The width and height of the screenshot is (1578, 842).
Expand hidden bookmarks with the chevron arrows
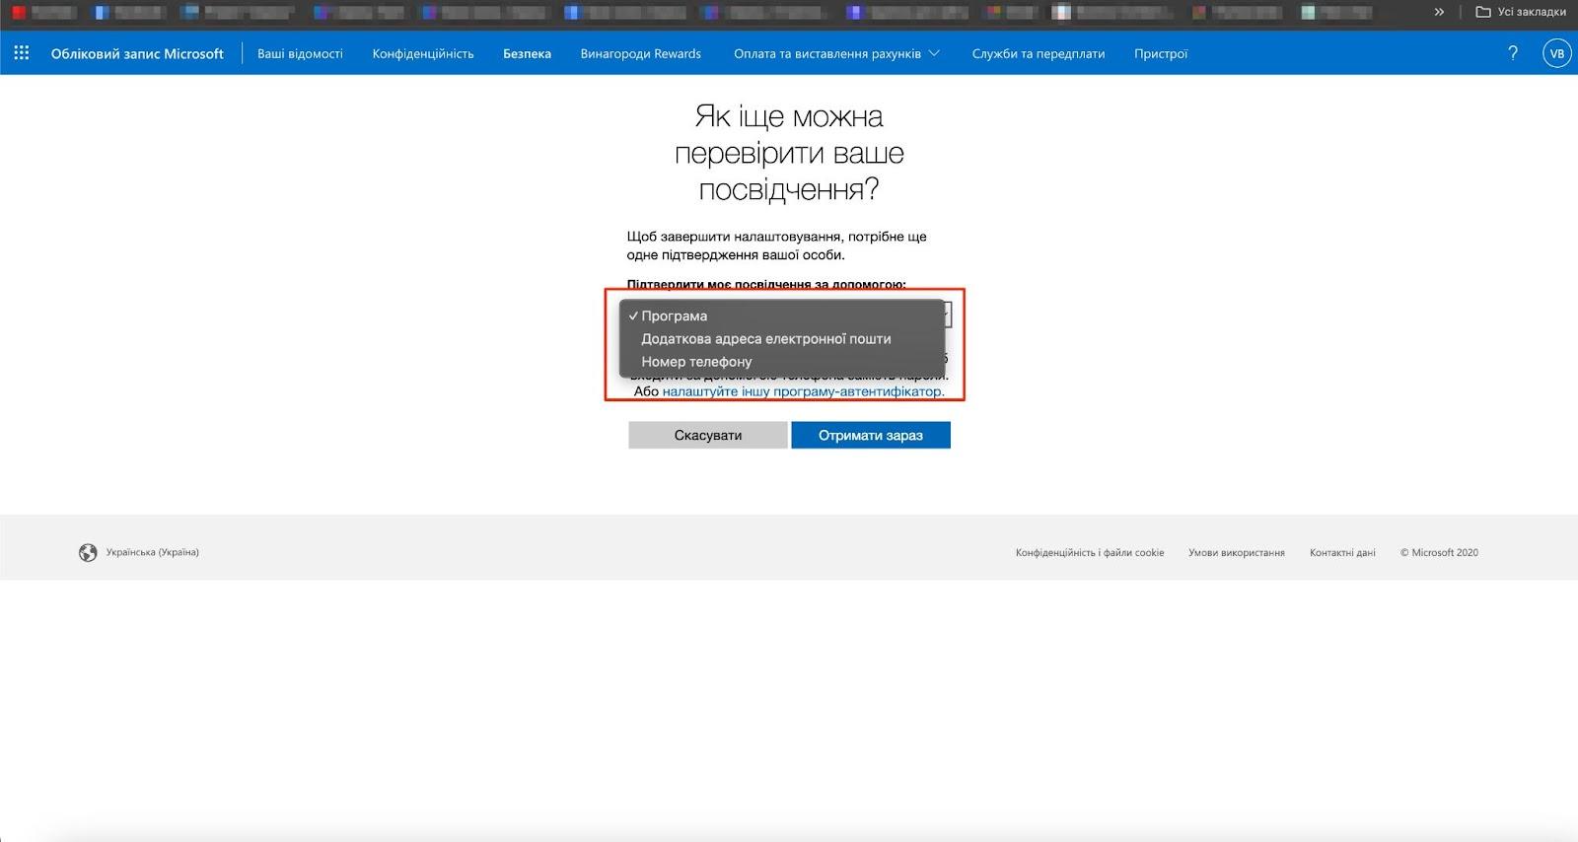click(x=1439, y=12)
